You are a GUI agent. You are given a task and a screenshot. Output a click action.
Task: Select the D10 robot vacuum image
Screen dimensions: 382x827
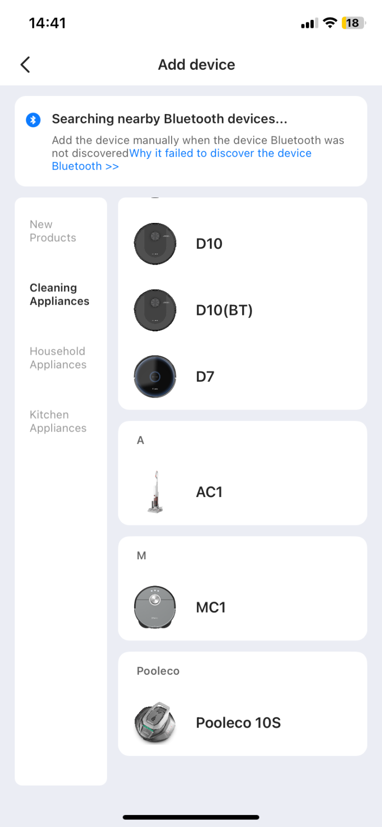point(155,244)
